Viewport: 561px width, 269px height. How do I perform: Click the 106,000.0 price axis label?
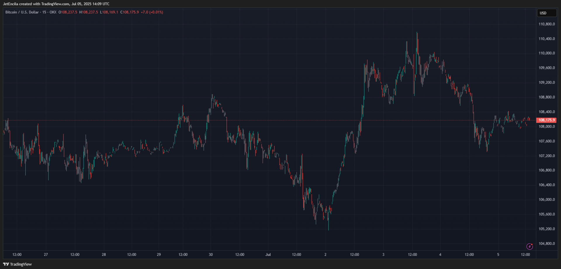tap(546, 199)
